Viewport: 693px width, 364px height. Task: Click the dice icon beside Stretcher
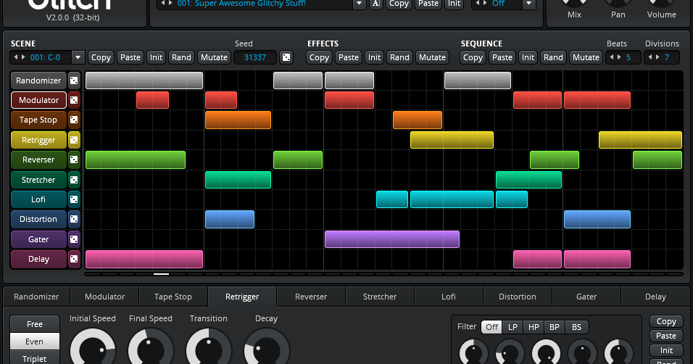pyautogui.click(x=74, y=180)
